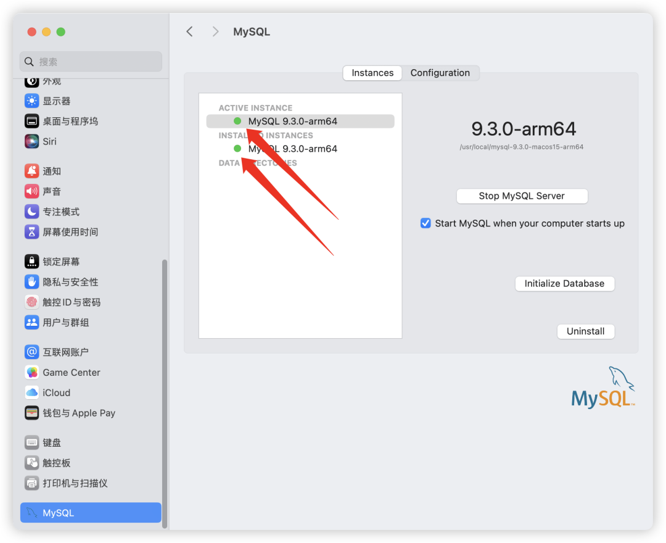The width and height of the screenshot is (666, 543).
Task: Click the 9.3.0-arm64 version heading
Action: pyautogui.click(x=524, y=129)
